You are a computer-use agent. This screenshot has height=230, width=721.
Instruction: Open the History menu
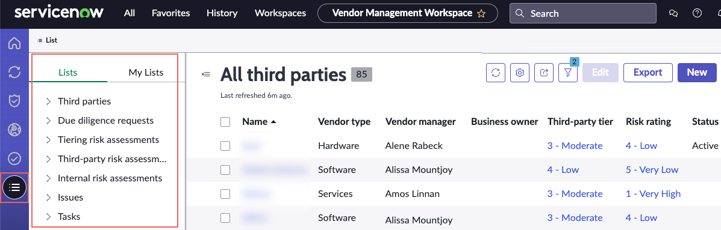[222, 13]
